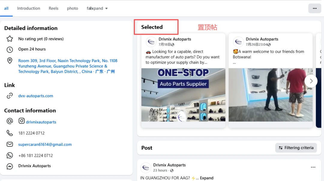This screenshot has width=324, height=181.
Task: Click Drivnix avatar on 23 hours post
Action: pyautogui.click(x=146, y=168)
